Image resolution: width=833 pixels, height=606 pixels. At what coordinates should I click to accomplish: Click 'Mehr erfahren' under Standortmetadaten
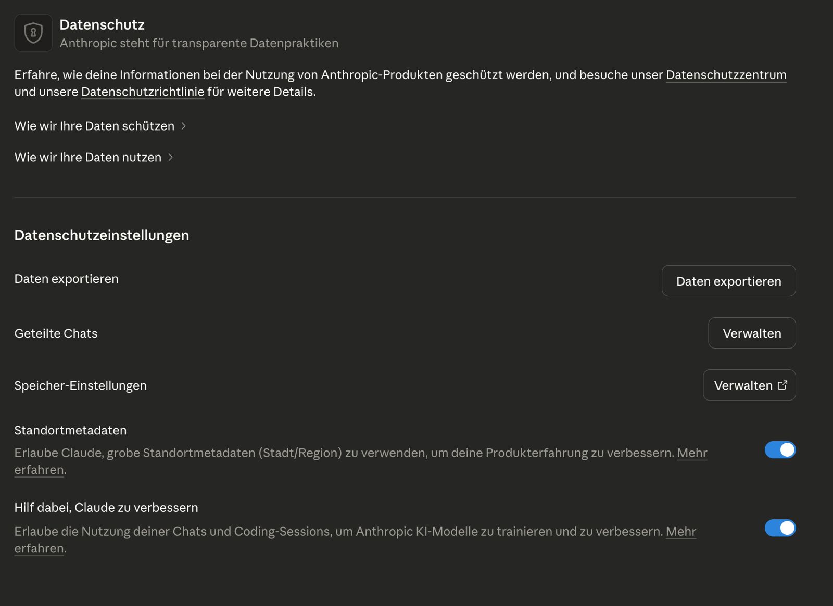point(691,453)
